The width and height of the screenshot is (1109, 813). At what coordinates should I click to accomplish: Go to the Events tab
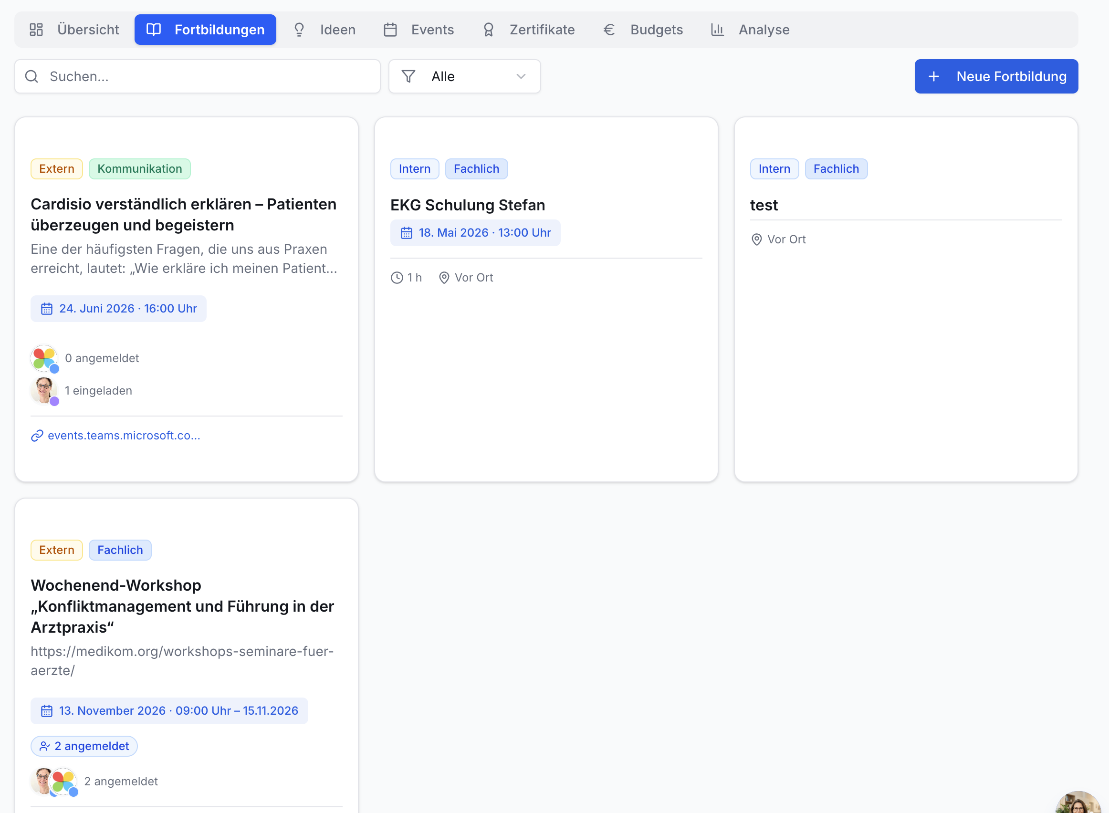[x=418, y=30]
